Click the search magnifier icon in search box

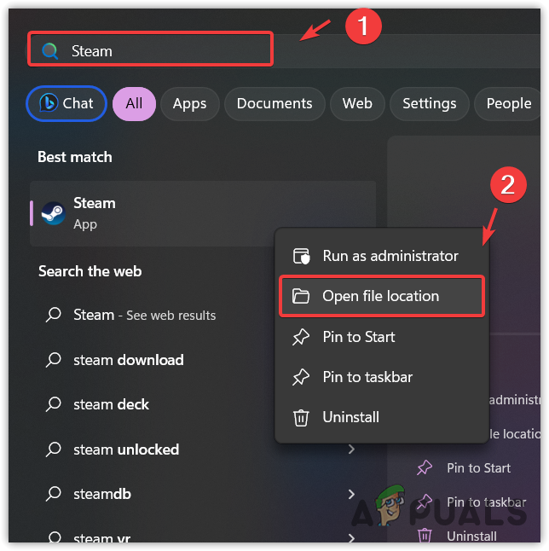click(50, 51)
